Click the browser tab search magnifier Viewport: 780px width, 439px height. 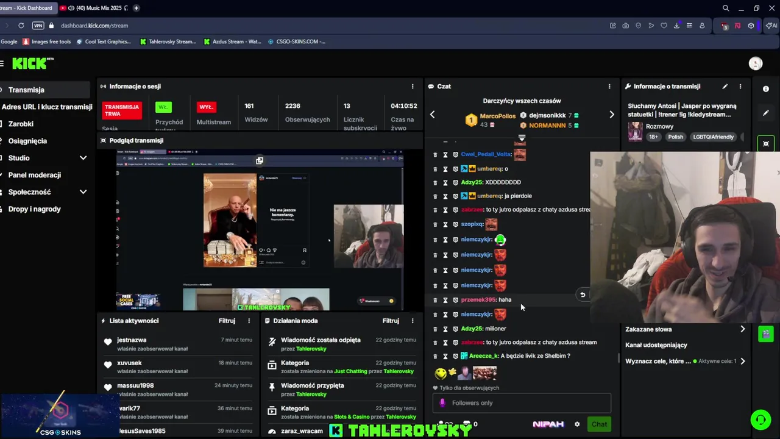coord(726,8)
